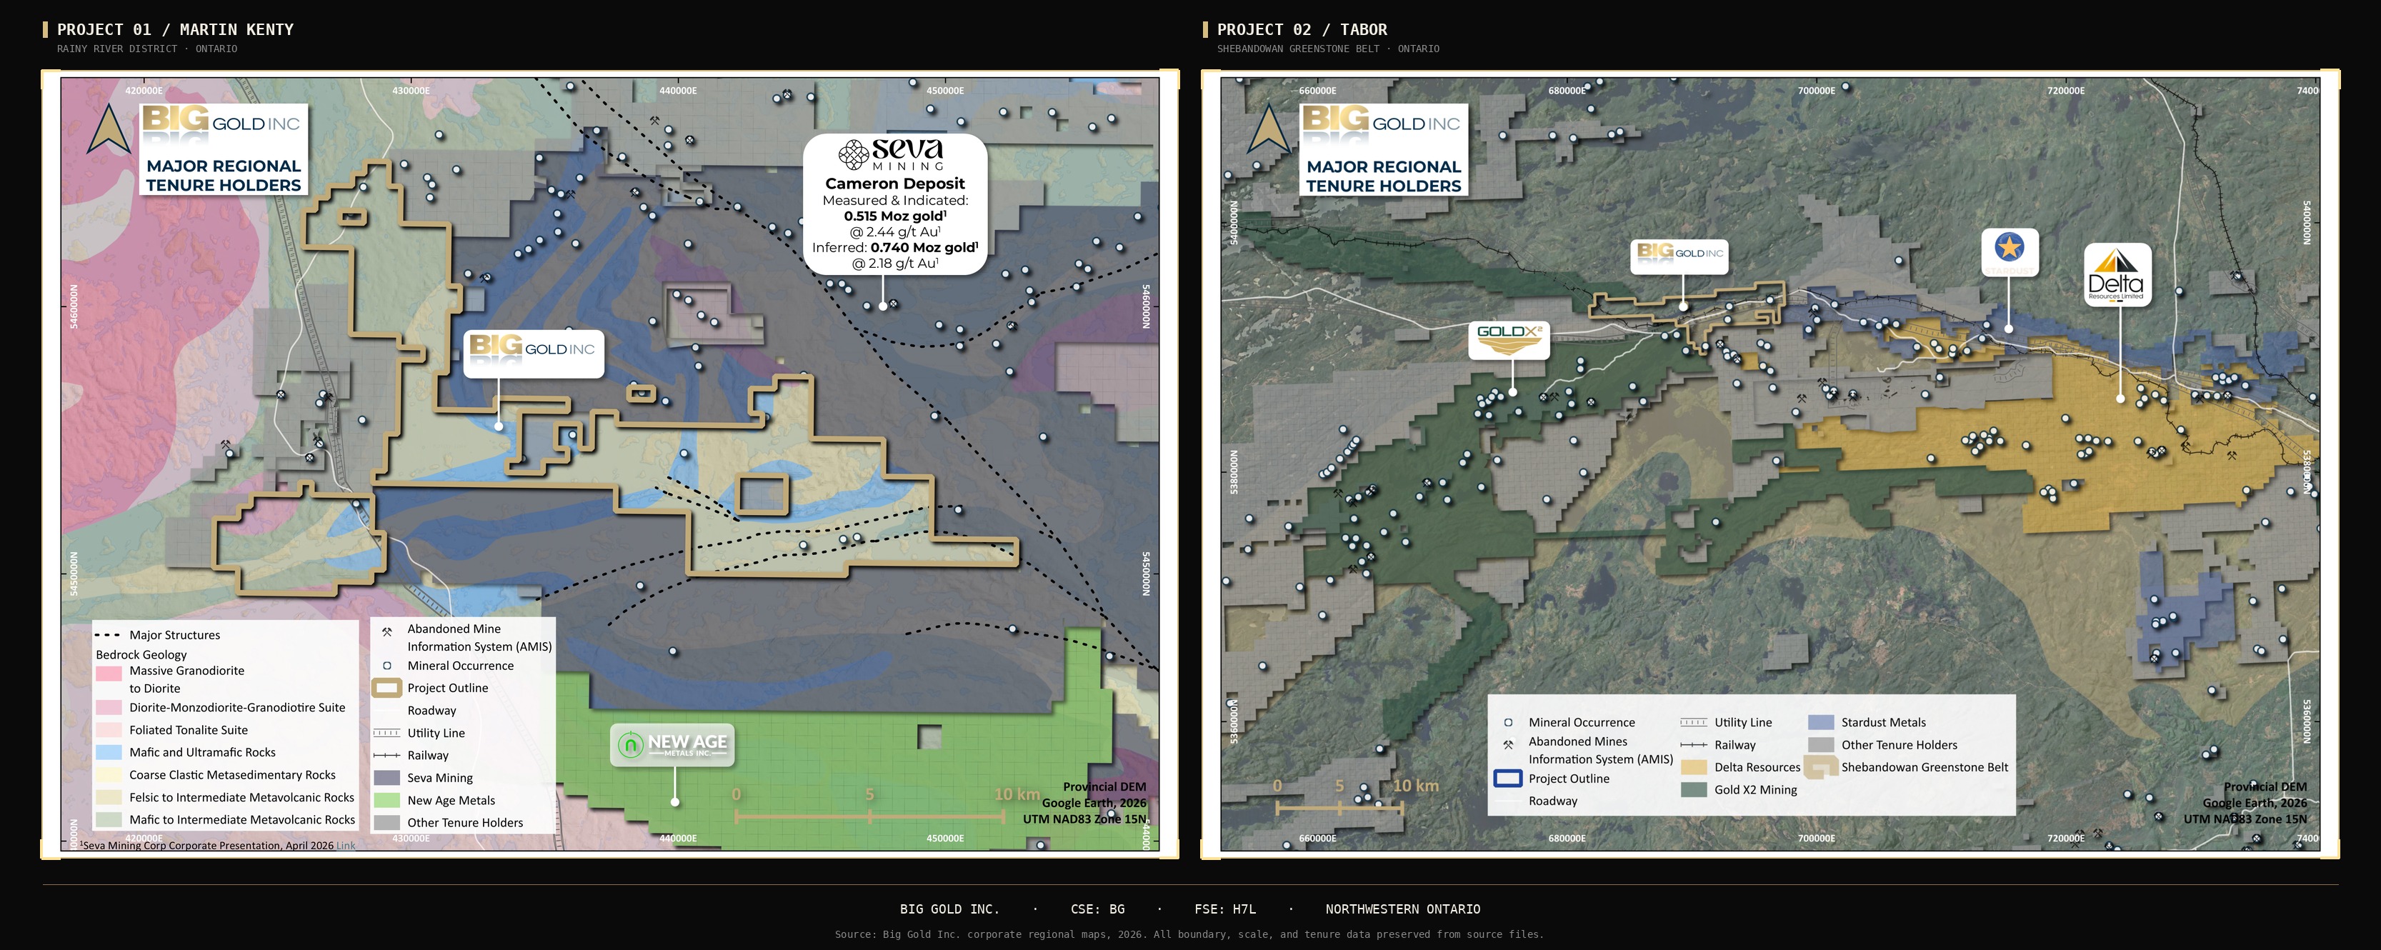Click 'MAJOR REGIONAL TENURE HOLDERS' title on Tabor map

click(x=1384, y=176)
